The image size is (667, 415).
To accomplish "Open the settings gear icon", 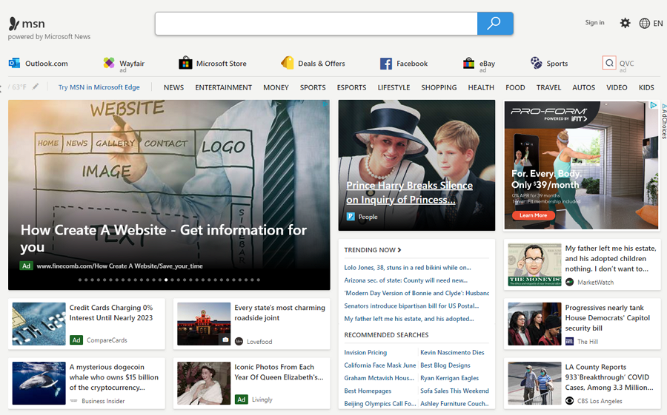I will pos(625,23).
